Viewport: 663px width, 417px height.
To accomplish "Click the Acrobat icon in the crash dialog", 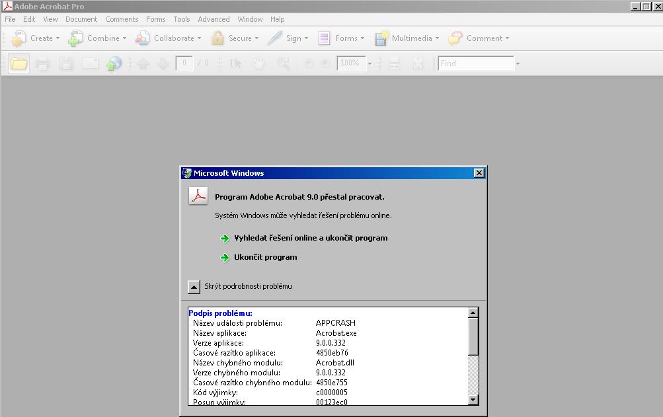I will click(x=198, y=196).
